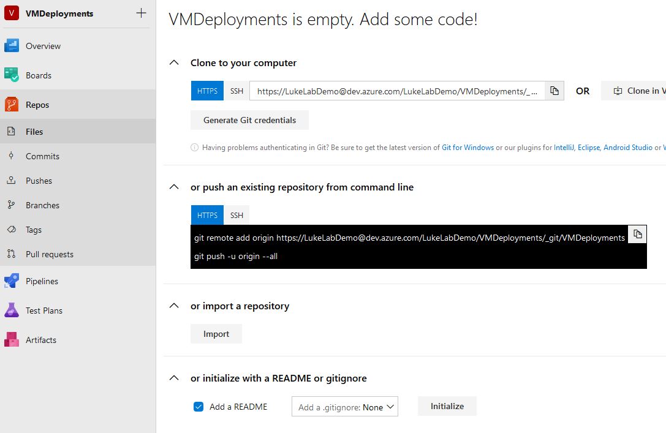
Task: Select SSH tab in push section
Action: pyautogui.click(x=237, y=215)
